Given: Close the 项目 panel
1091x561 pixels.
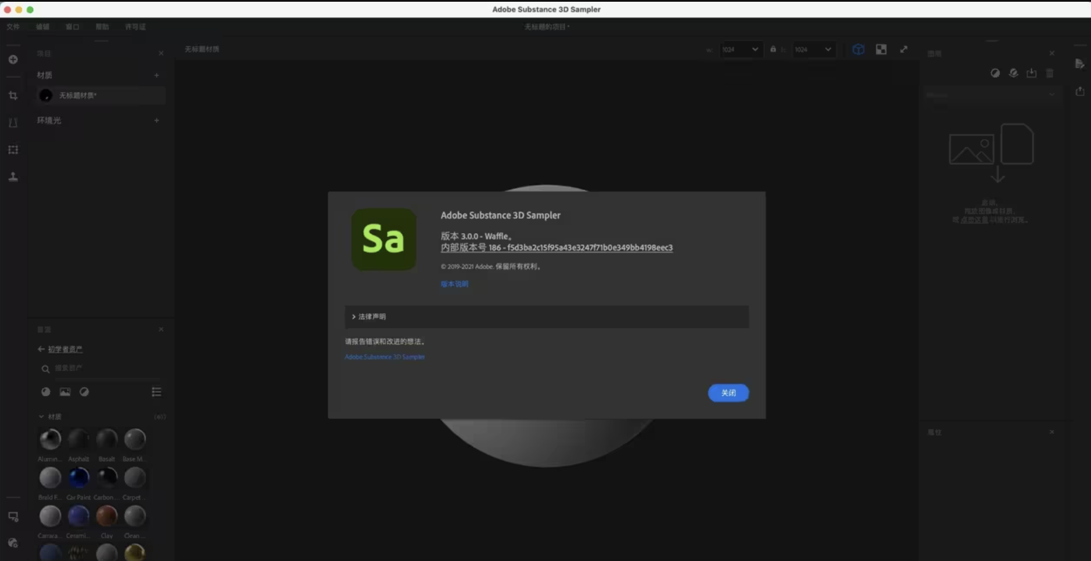Looking at the screenshot, I should pos(161,53).
